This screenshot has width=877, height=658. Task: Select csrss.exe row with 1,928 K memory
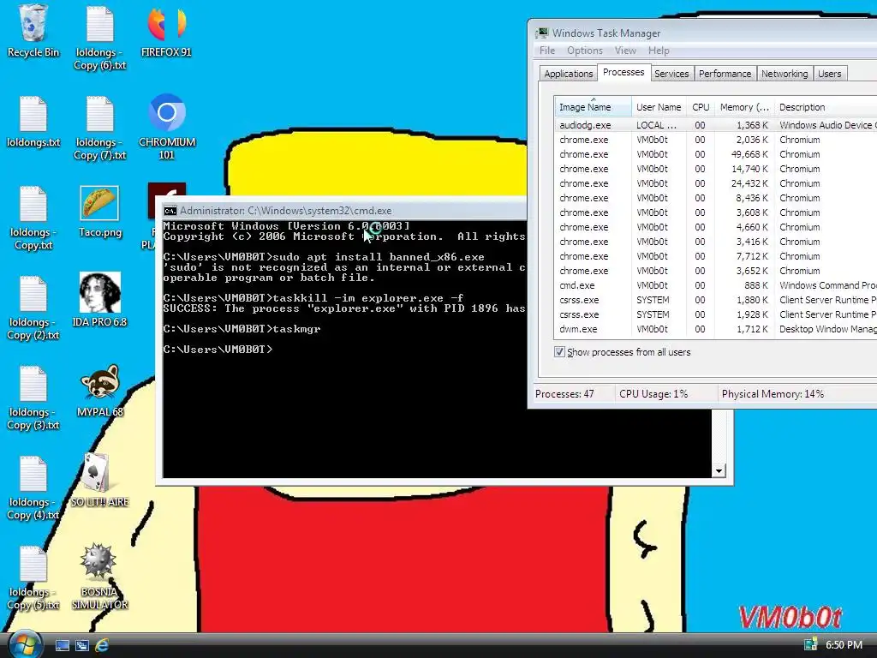click(716, 314)
